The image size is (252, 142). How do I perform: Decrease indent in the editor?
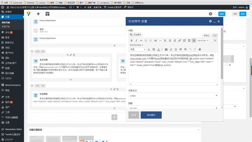[180, 49]
